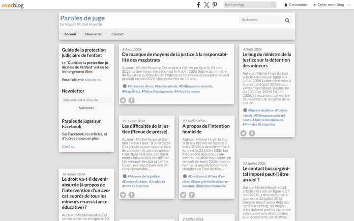Click the Facebook icon in top bar
The width and height of the screenshot is (354, 221).
[x=199, y=5]
